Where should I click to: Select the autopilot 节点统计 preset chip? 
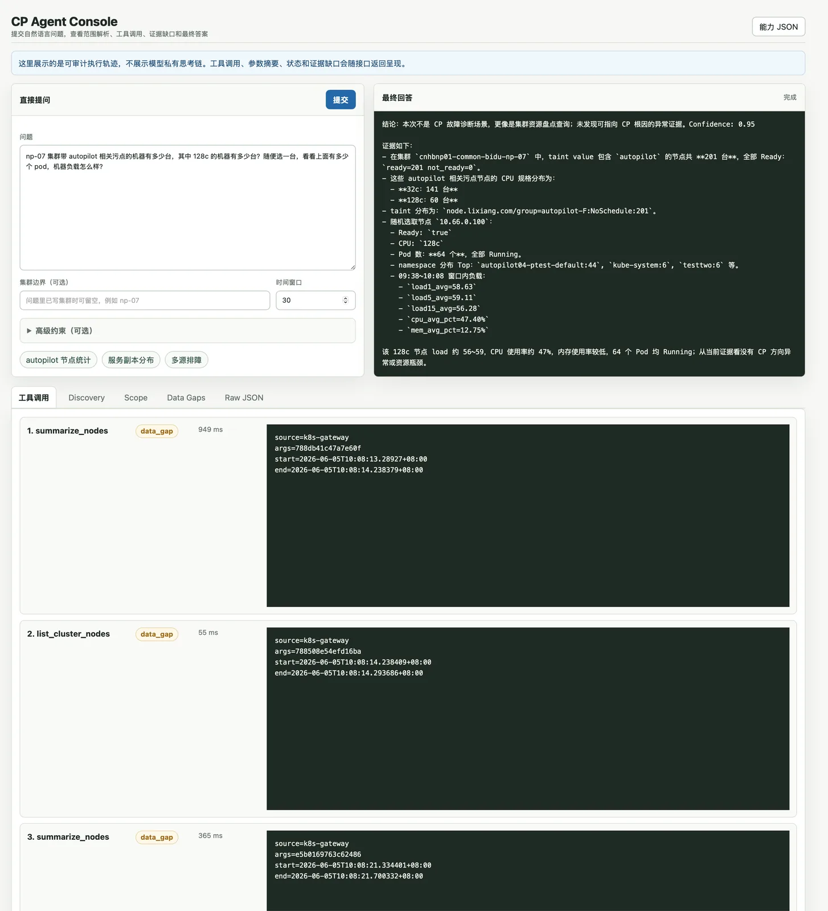tap(58, 360)
